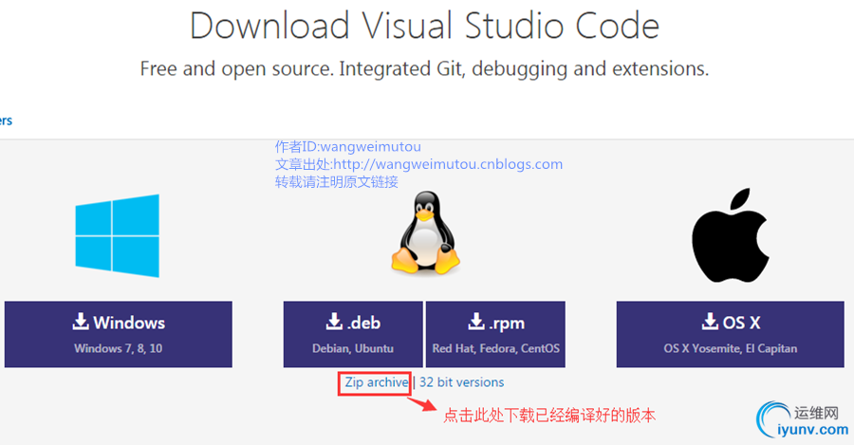Click the 'Debian, Ubuntu' caption

tap(353, 348)
